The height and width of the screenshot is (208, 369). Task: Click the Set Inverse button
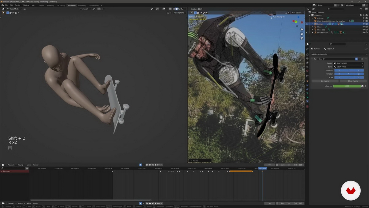[325, 81]
